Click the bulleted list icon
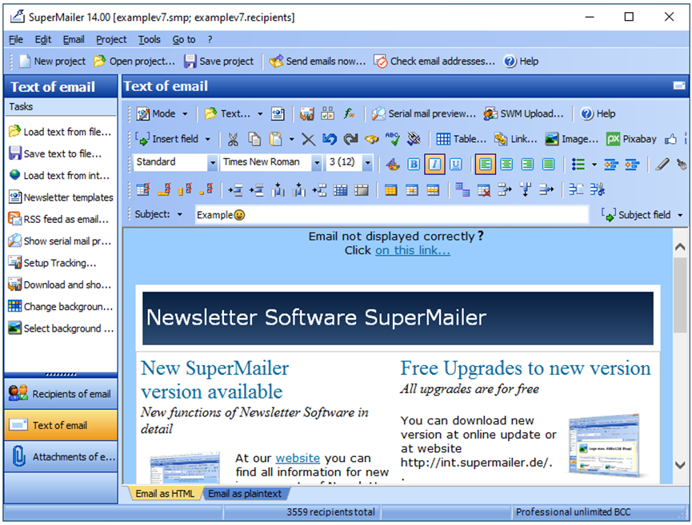Image resolution: width=692 pixels, height=525 pixels. pyautogui.click(x=578, y=165)
